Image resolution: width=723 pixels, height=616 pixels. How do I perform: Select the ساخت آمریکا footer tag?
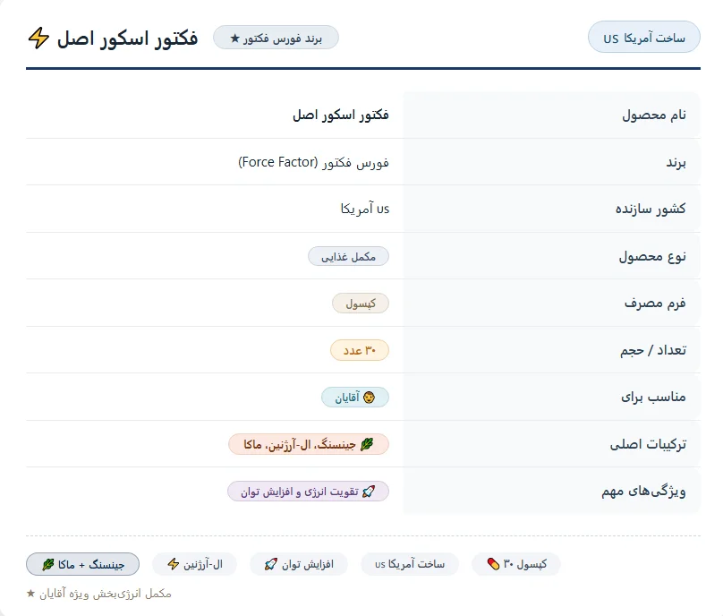(410, 564)
